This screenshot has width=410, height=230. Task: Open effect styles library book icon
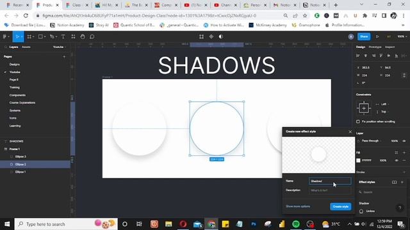[395, 182]
